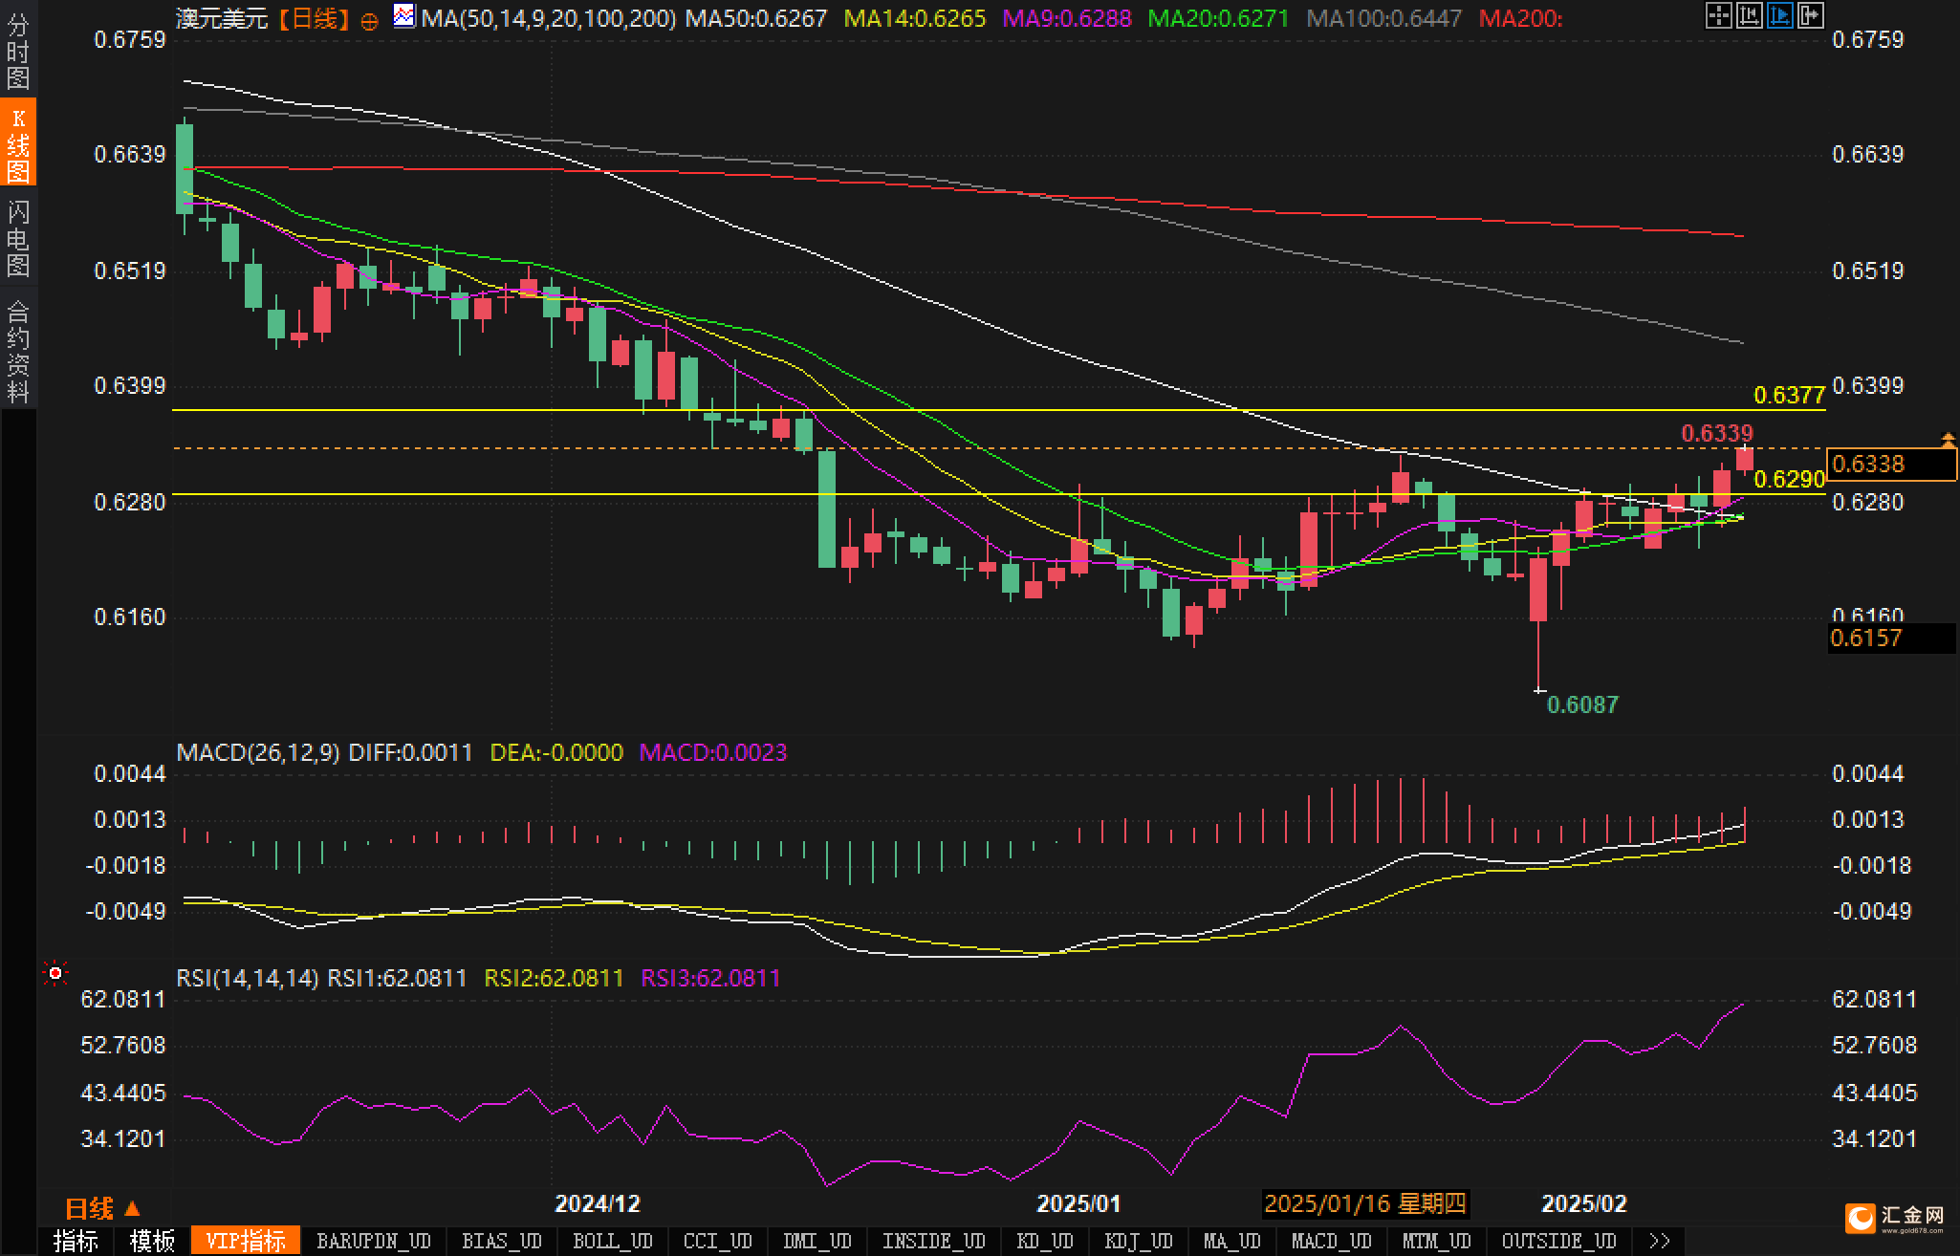Click the 0.6339 high price marker
The height and width of the screenshot is (1256, 1960).
[x=1718, y=433]
